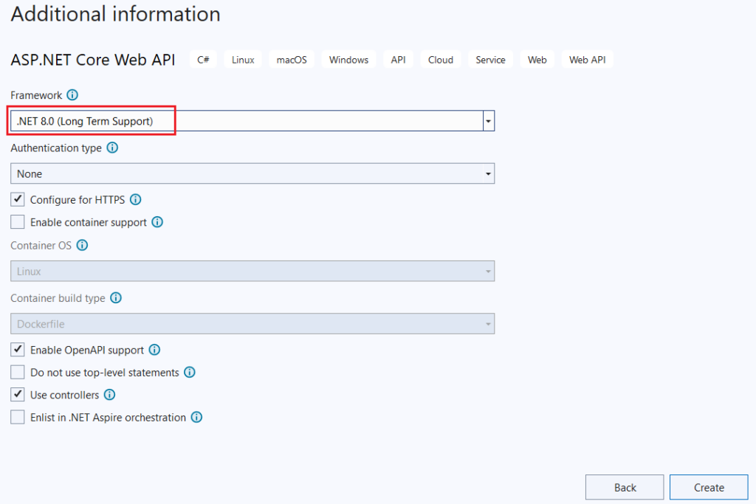Image resolution: width=756 pixels, height=504 pixels.
Task: Check Enlist in .NET Aspire orchestration
Action: [x=18, y=417]
